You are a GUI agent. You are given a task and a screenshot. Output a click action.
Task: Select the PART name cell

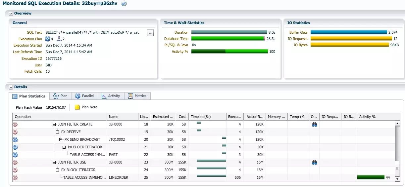(x=123, y=155)
